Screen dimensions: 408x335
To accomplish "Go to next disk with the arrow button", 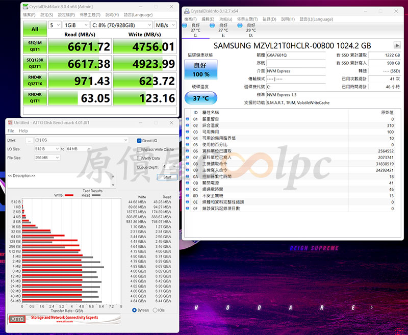I will pos(397,45).
